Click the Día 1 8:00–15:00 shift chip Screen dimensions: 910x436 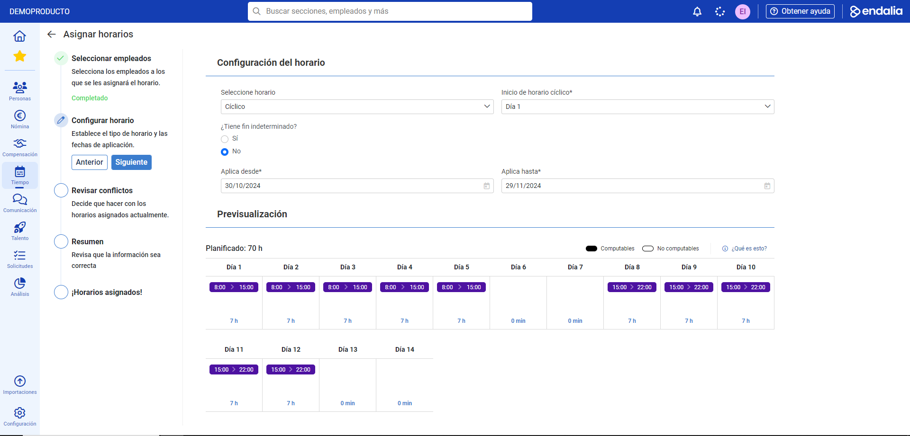(x=234, y=287)
